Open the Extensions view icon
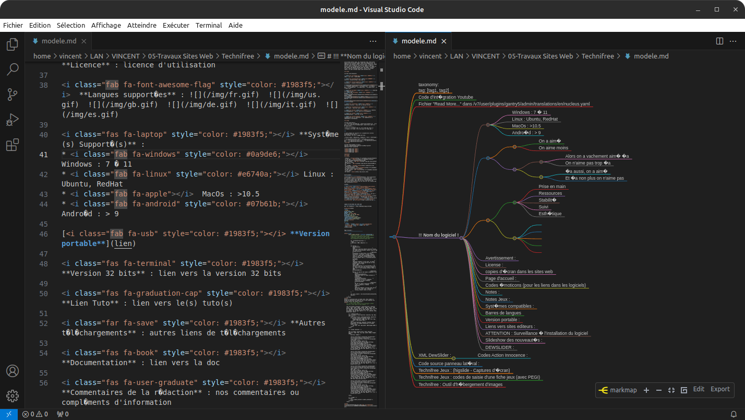Screen dimensions: 745x420 coord(13,145)
